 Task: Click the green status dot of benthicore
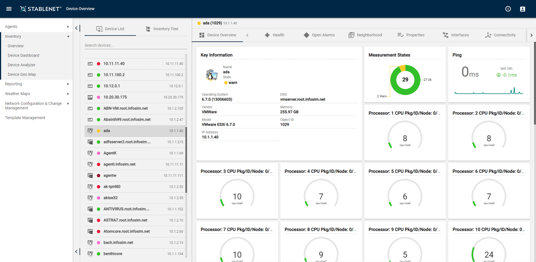coord(99,254)
